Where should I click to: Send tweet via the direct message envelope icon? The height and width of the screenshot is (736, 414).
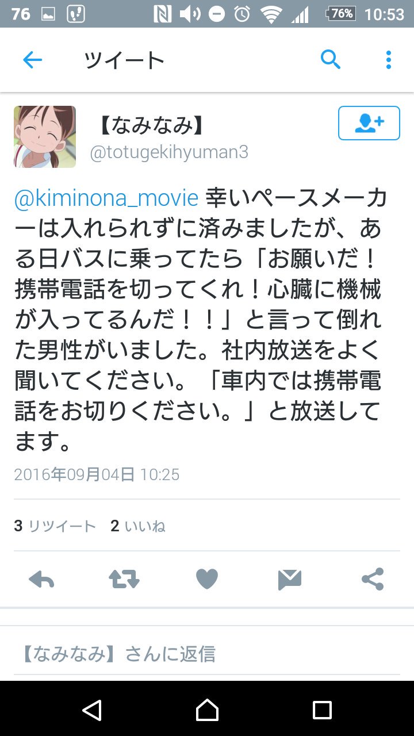[290, 579]
